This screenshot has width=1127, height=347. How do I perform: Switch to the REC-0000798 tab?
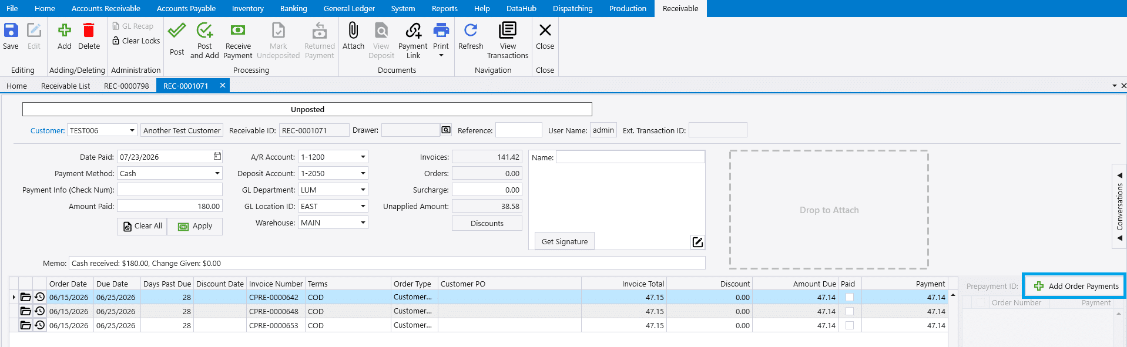[126, 86]
